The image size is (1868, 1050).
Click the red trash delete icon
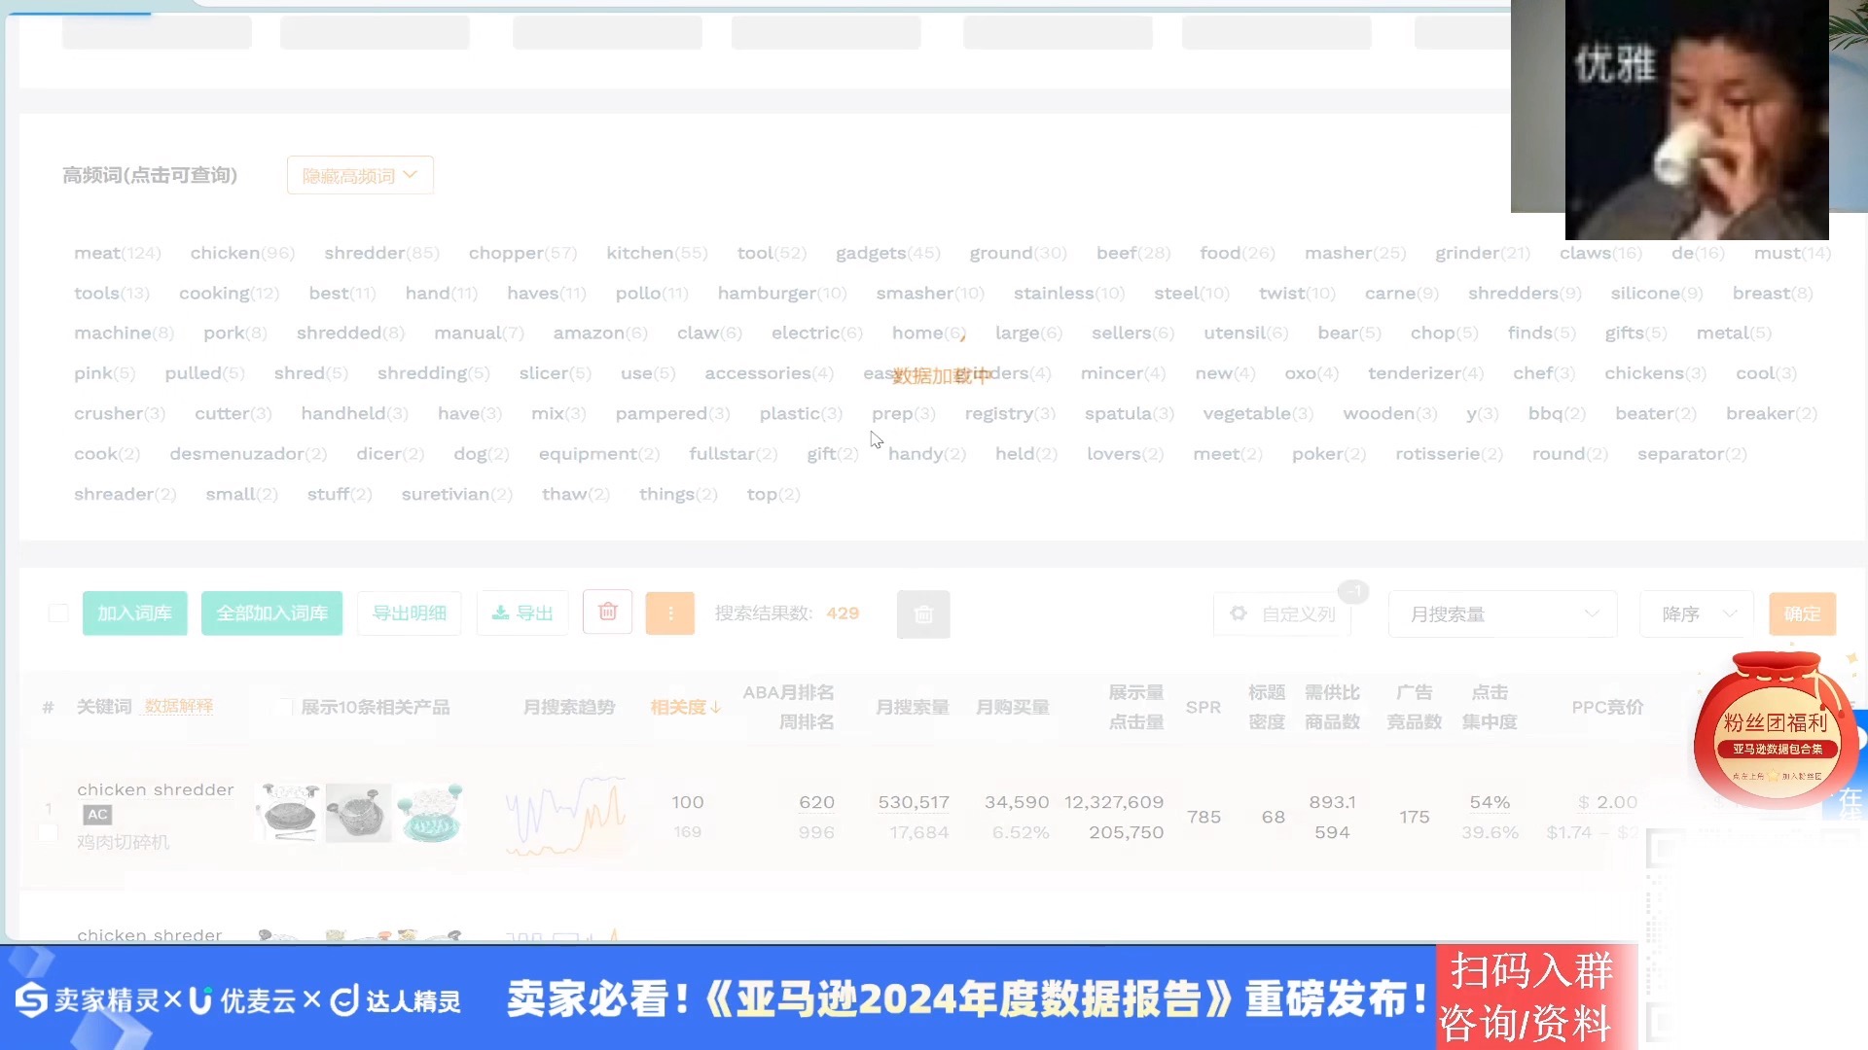click(x=607, y=612)
